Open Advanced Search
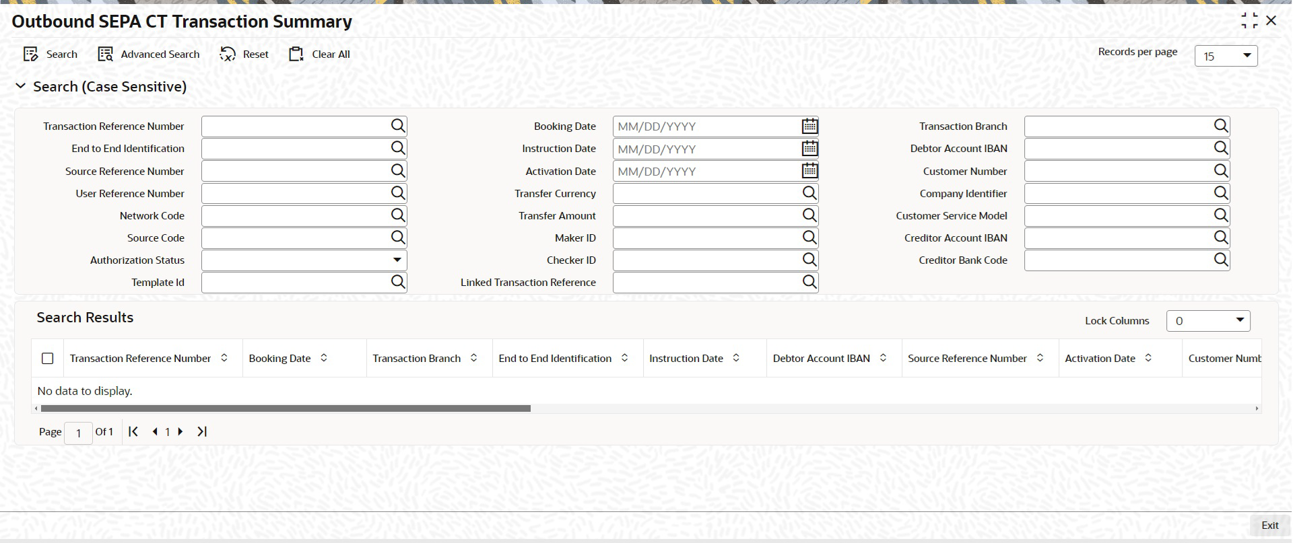 click(149, 55)
